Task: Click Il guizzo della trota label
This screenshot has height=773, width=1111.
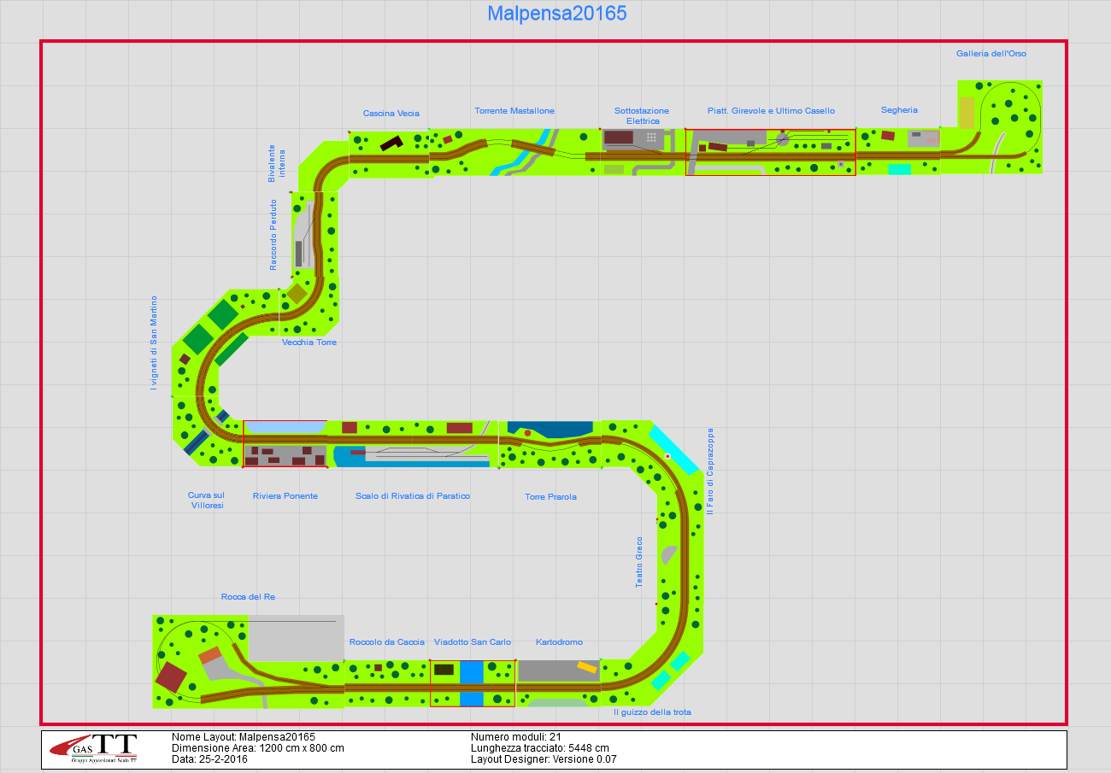Action: tap(652, 712)
